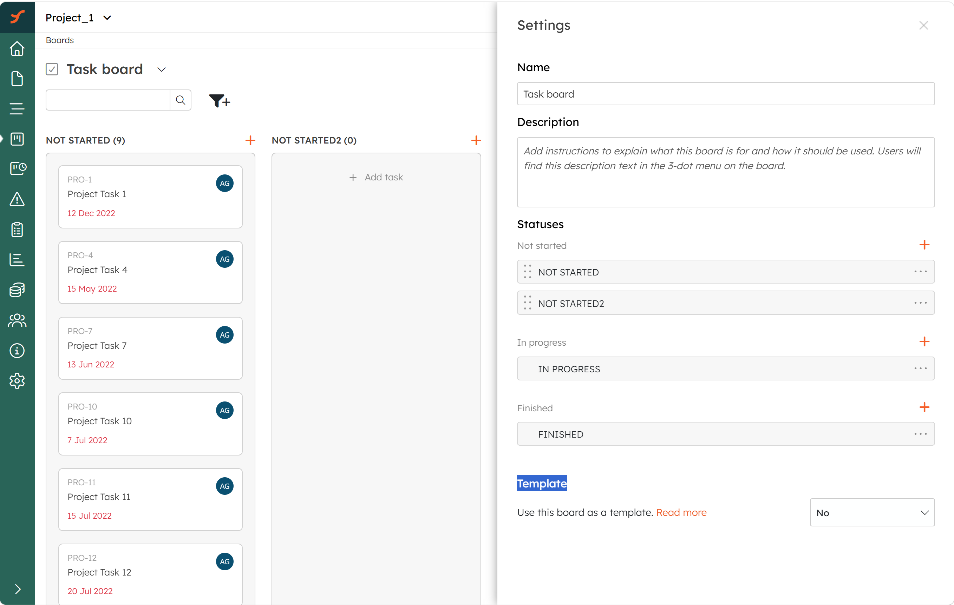Click the Boards breadcrumb
This screenshot has width=954, height=605.
[x=60, y=40]
